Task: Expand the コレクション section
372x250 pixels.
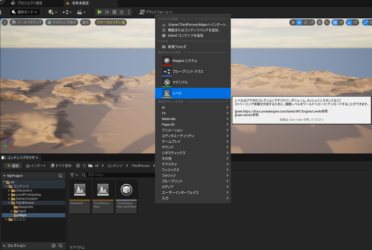Action: pyautogui.click(x=4, y=246)
